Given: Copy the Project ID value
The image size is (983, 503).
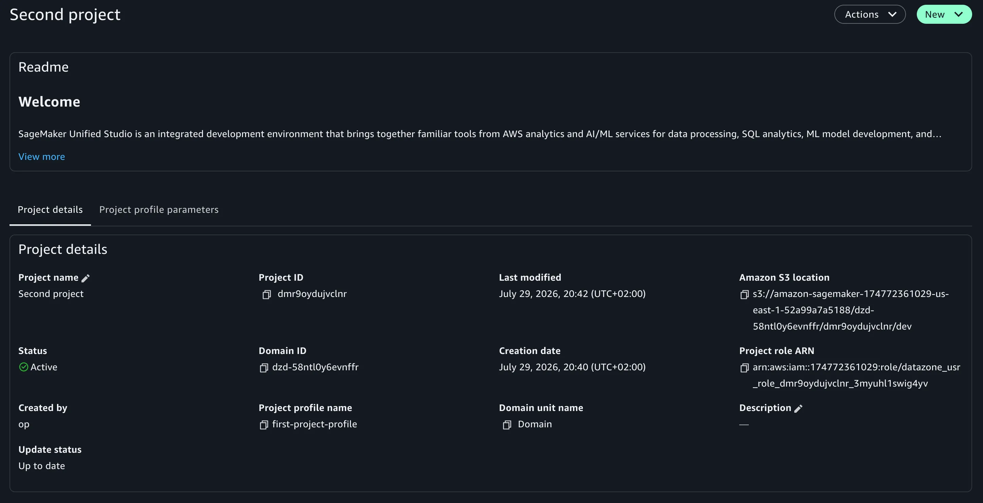Looking at the screenshot, I should tap(267, 294).
